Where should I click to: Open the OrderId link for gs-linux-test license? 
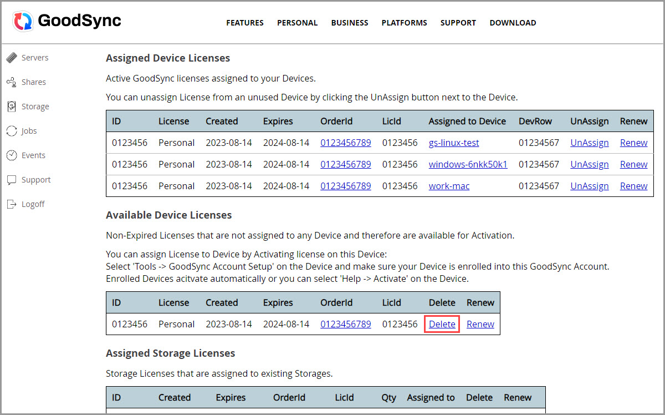(346, 143)
